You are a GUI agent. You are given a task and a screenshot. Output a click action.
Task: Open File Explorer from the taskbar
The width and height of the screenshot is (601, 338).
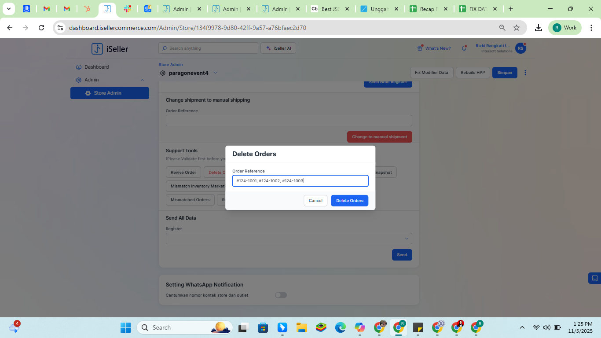[301, 327]
